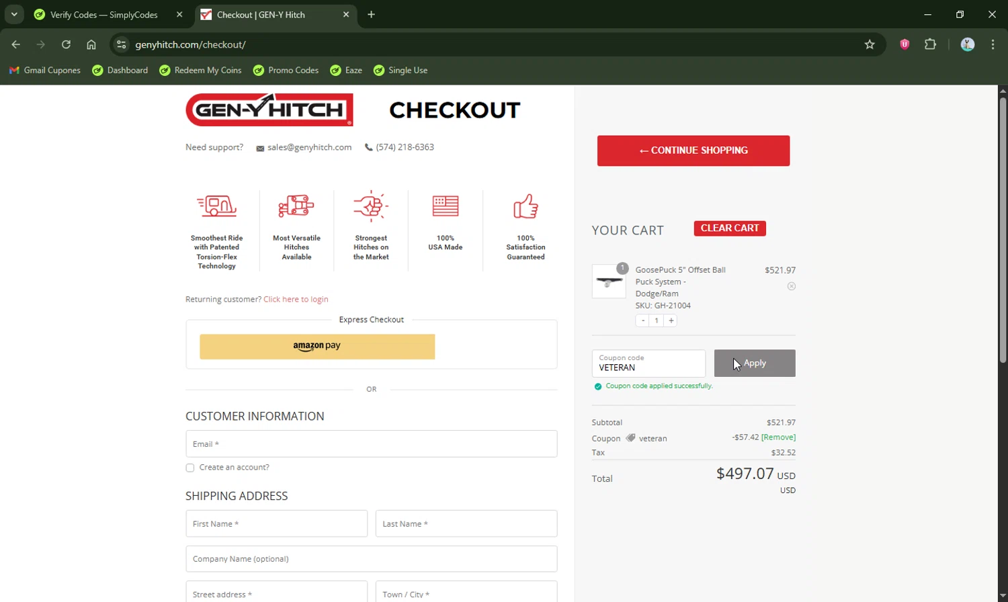Screen dimensions: 1008x602
Task: Open the browser extensions puzzle icon
Action: click(x=930, y=44)
